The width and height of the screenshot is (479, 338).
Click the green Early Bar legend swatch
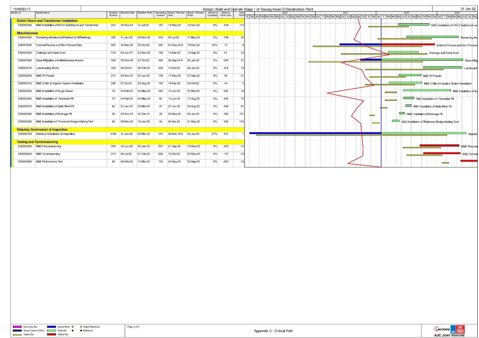[x=51, y=330]
